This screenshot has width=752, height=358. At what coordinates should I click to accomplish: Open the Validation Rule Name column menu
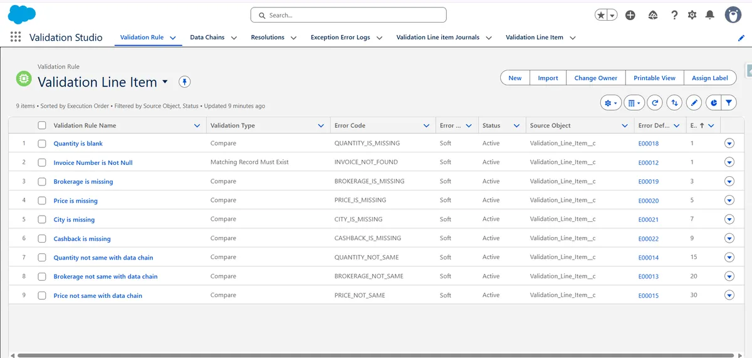197,125
